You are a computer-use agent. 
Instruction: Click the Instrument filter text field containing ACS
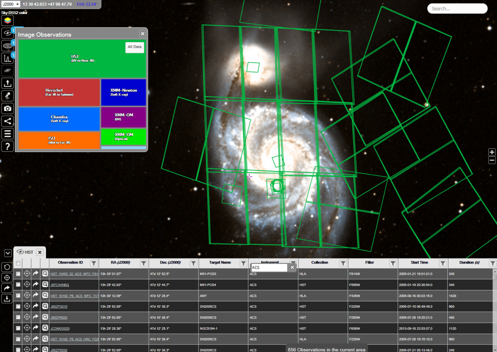click(269, 267)
